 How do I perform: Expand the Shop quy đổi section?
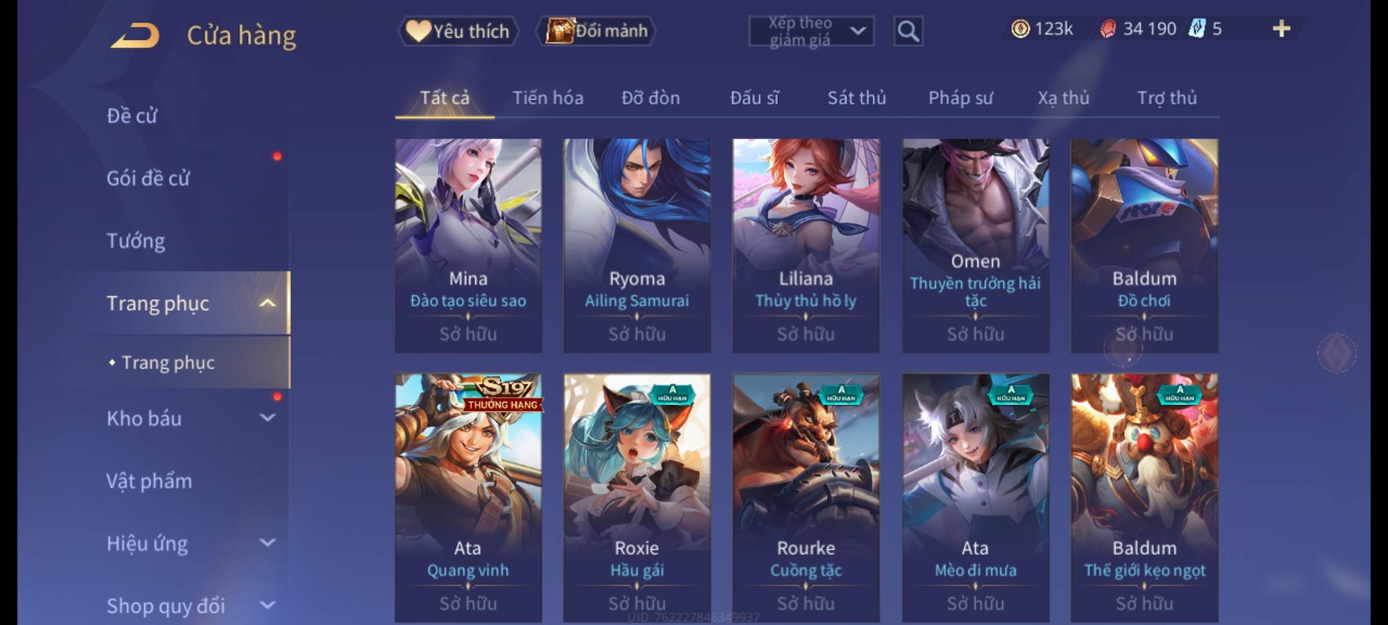coord(267,605)
